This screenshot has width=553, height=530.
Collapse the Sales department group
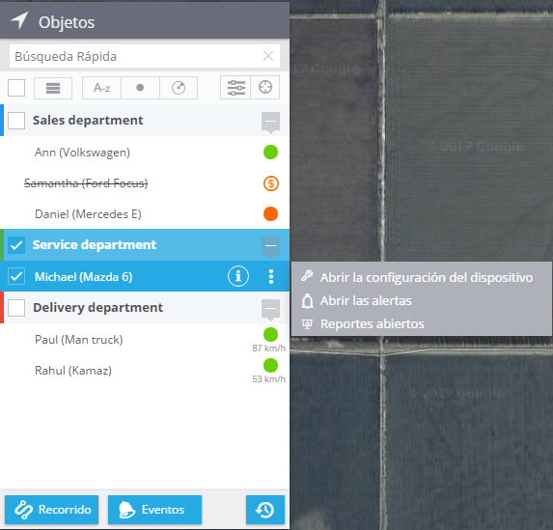click(x=270, y=122)
